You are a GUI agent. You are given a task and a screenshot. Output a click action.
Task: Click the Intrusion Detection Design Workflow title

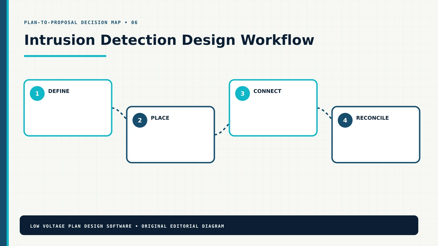pyautogui.click(x=169, y=40)
